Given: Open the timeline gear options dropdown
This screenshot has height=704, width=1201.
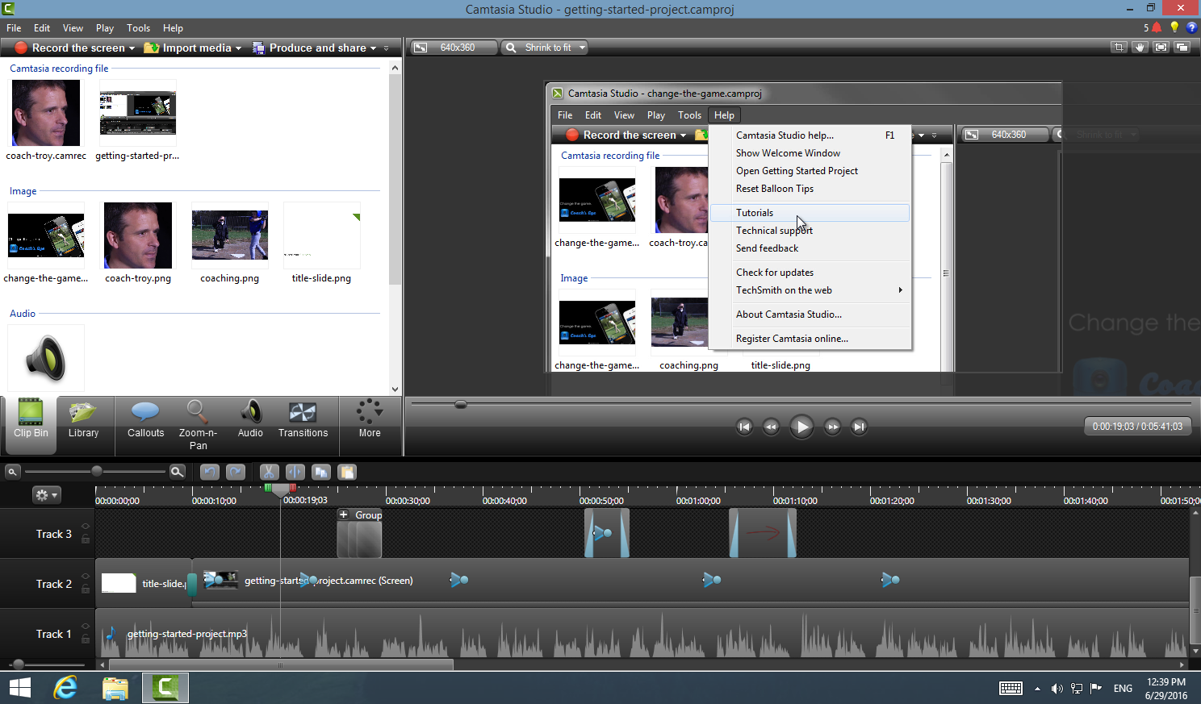Looking at the screenshot, I should coord(46,495).
